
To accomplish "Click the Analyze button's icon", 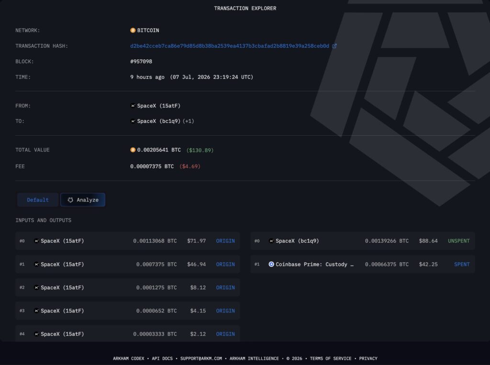I will 70,200.
